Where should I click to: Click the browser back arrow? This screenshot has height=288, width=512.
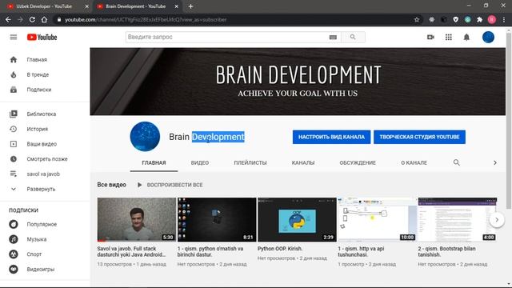(x=8, y=19)
